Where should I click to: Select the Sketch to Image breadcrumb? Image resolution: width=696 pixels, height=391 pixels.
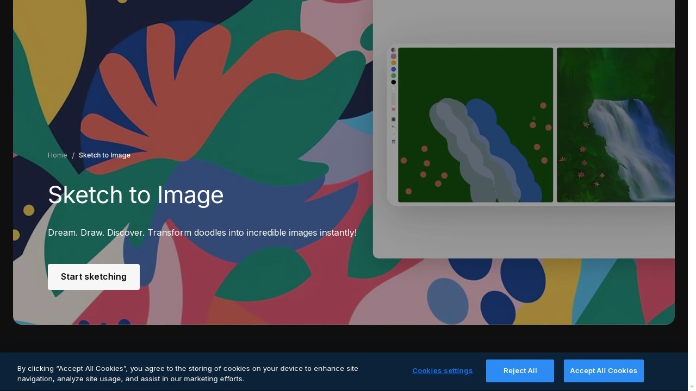tap(104, 155)
